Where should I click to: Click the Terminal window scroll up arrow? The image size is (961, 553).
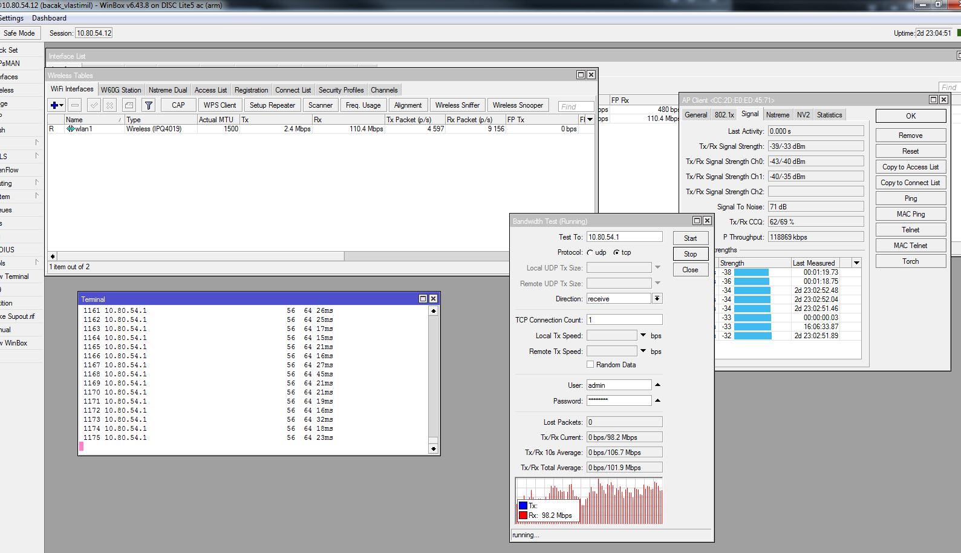(433, 311)
